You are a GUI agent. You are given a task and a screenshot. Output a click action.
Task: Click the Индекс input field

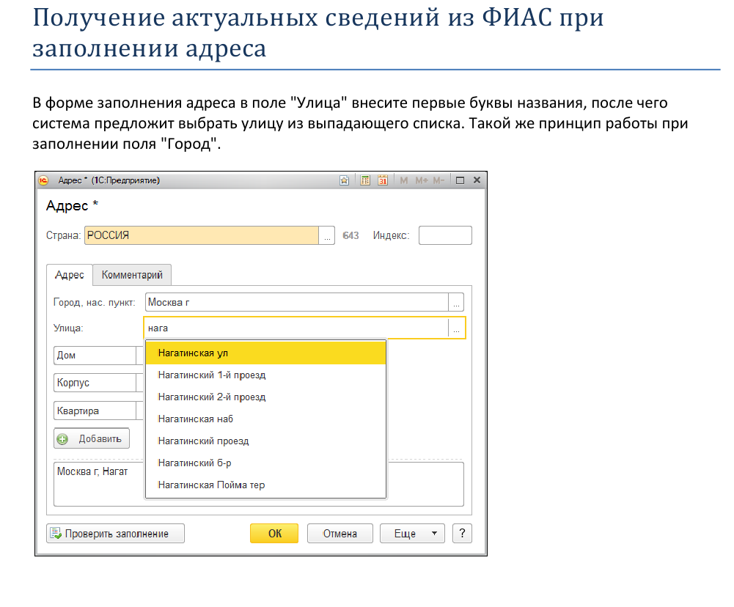coord(445,235)
